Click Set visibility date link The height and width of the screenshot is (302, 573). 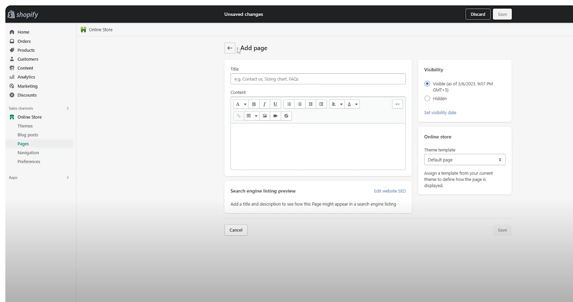point(440,113)
